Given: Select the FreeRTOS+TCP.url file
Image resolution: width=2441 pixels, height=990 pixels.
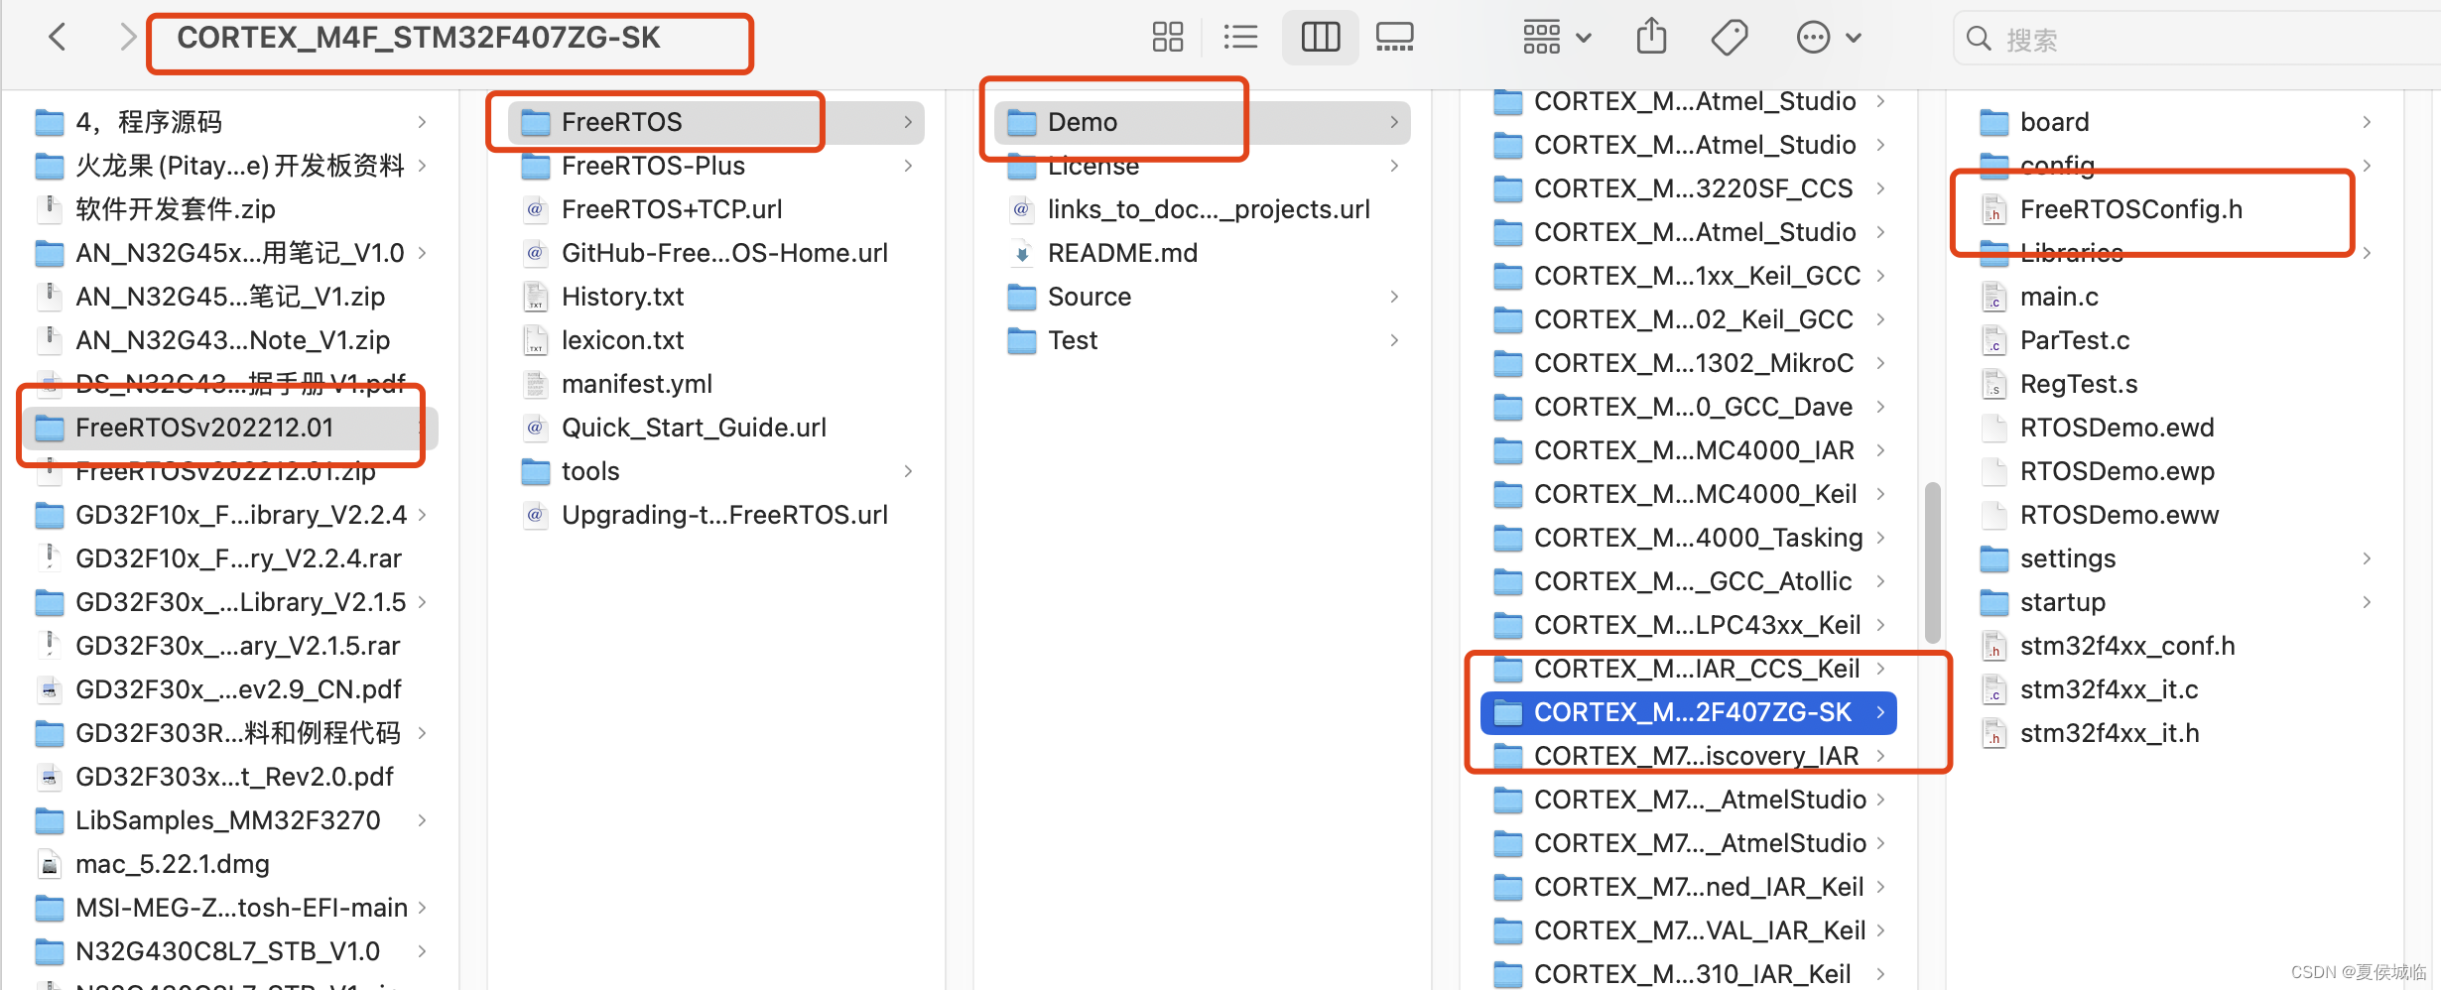Looking at the screenshot, I should pyautogui.click(x=716, y=209).
